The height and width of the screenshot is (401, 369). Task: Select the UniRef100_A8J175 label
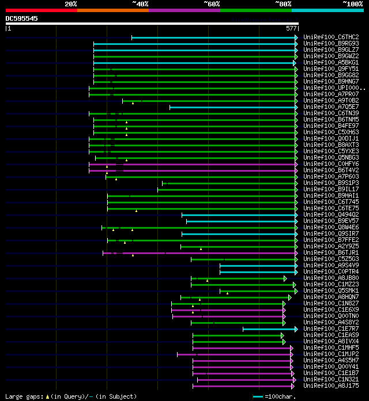point(331,385)
